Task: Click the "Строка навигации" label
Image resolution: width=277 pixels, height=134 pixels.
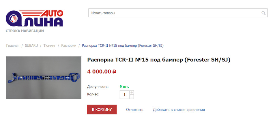Action: (25, 31)
